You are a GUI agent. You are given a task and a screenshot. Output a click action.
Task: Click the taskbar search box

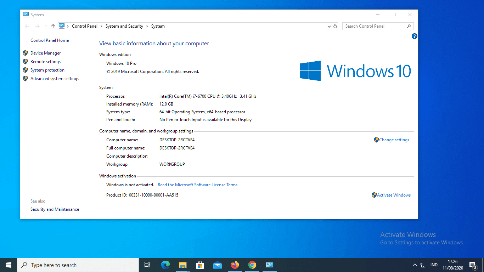tap(78, 265)
